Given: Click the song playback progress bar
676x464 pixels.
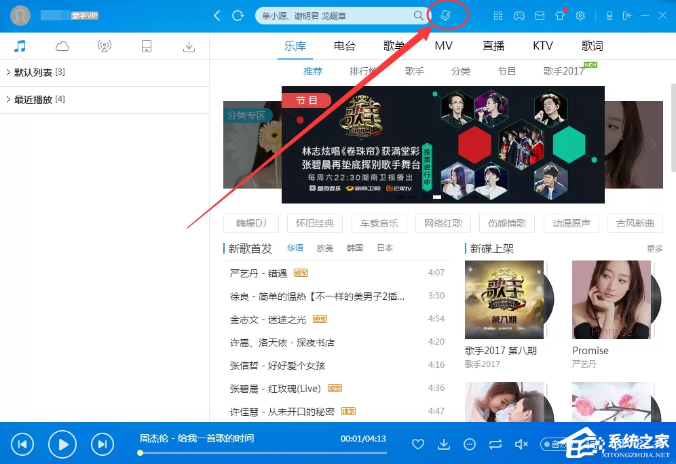Looking at the screenshot, I should coord(263,452).
